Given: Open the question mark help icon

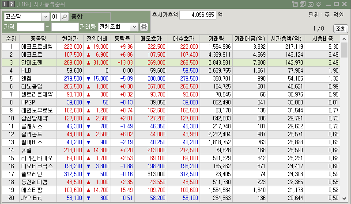Looking at the screenshot, I should pos(11,4).
